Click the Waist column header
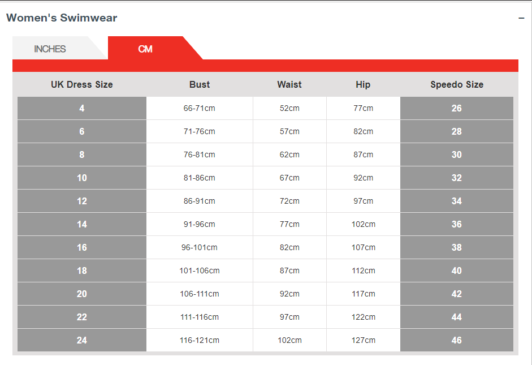The image size is (532, 365). [289, 85]
